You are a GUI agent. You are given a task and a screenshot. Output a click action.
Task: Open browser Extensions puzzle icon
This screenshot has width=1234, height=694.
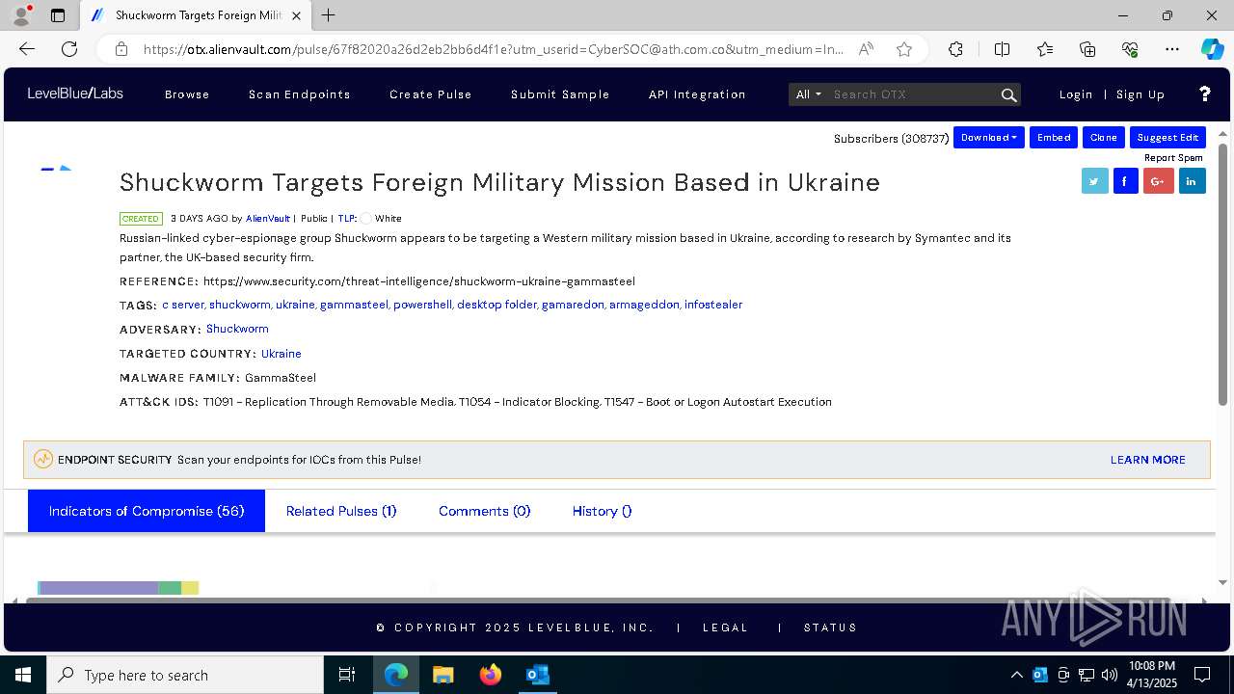(x=955, y=49)
